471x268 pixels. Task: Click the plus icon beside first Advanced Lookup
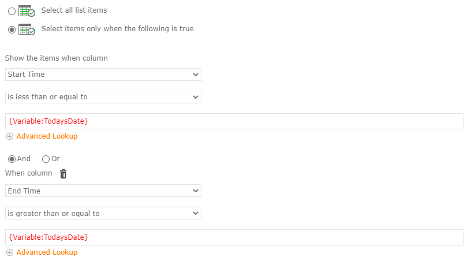(10, 136)
